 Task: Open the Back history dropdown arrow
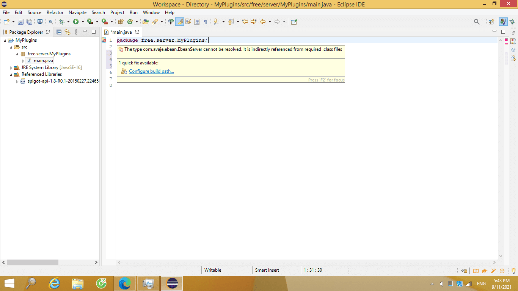(x=270, y=22)
